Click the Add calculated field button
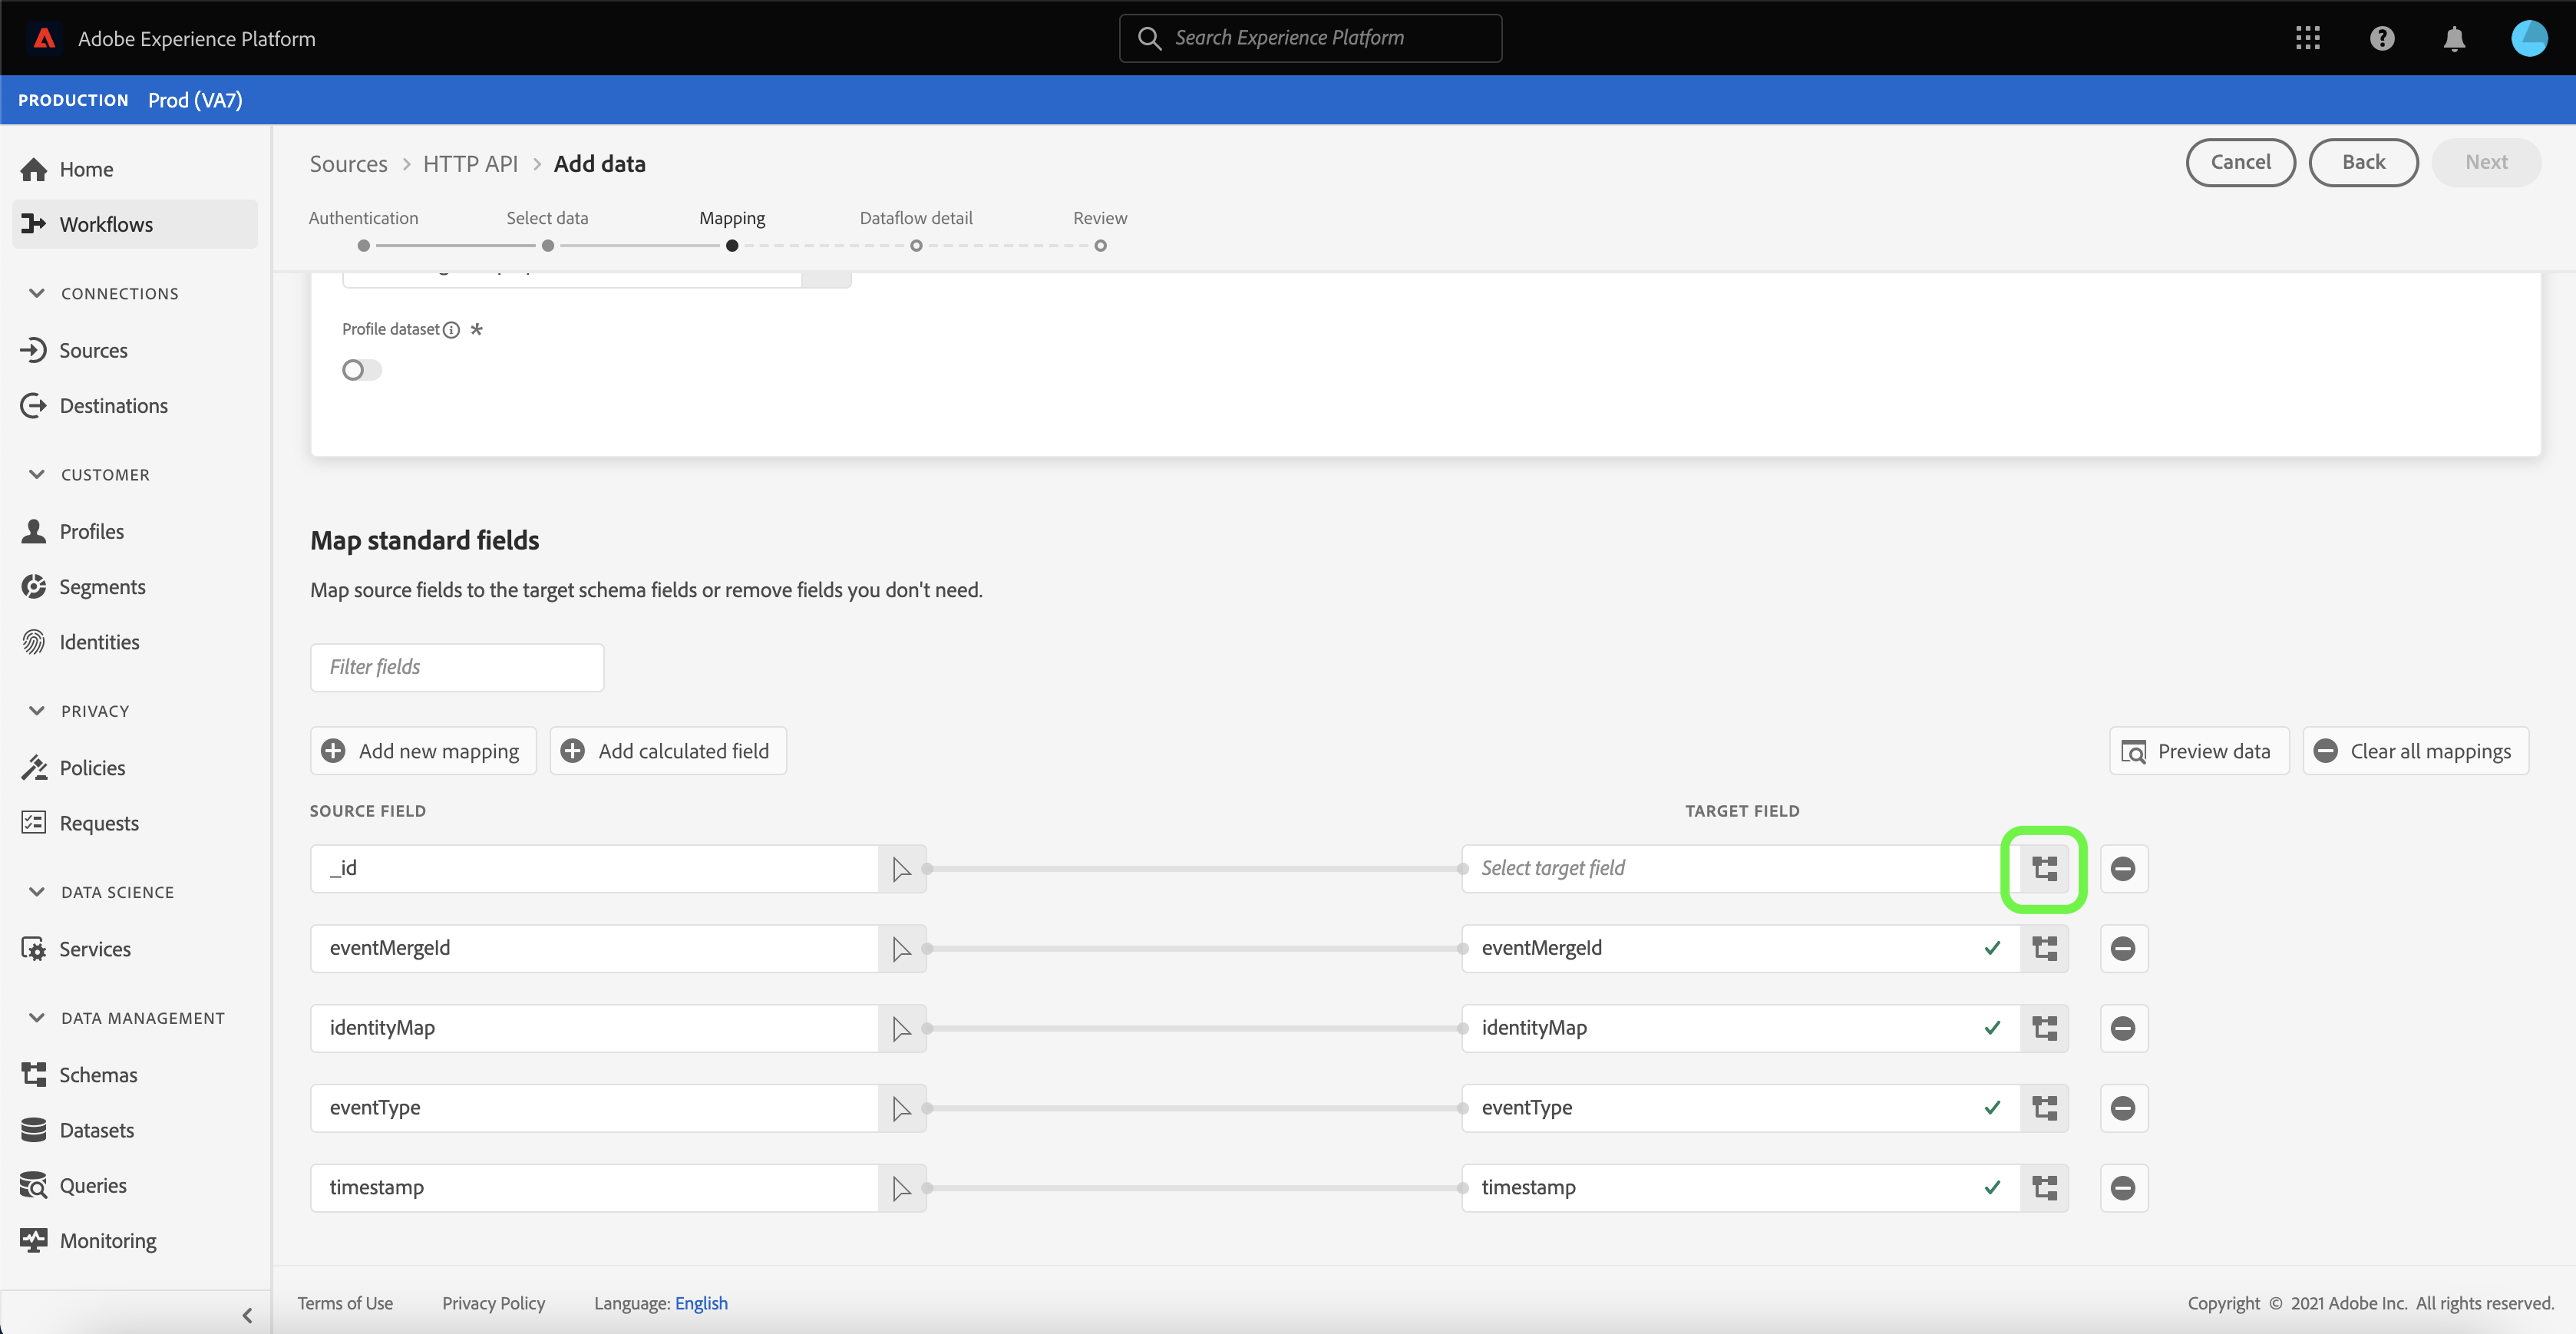Image resolution: width=2576 pixels, height=1334 pixels. click(x=668, y=751)
